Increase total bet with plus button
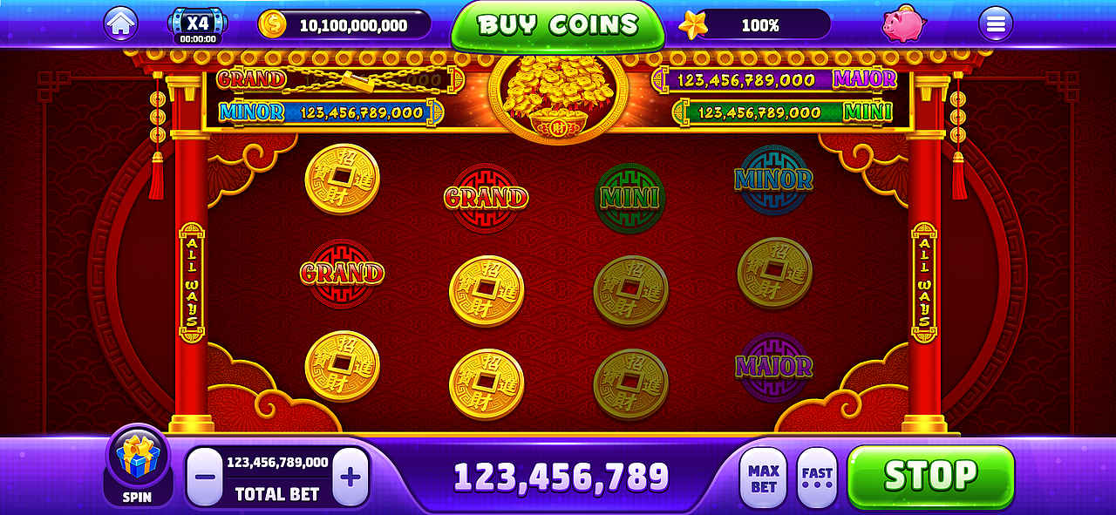This screenshot has width=1116, height=515. coord(350,477)
